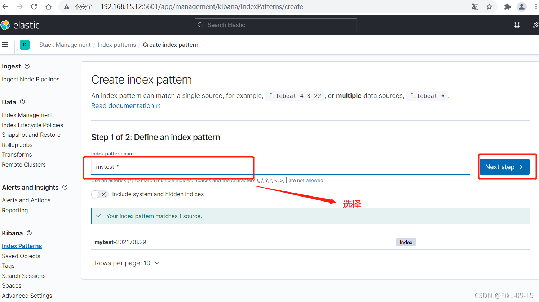
Task: Open Remote Clusters
Action: (x=24, y=164)
